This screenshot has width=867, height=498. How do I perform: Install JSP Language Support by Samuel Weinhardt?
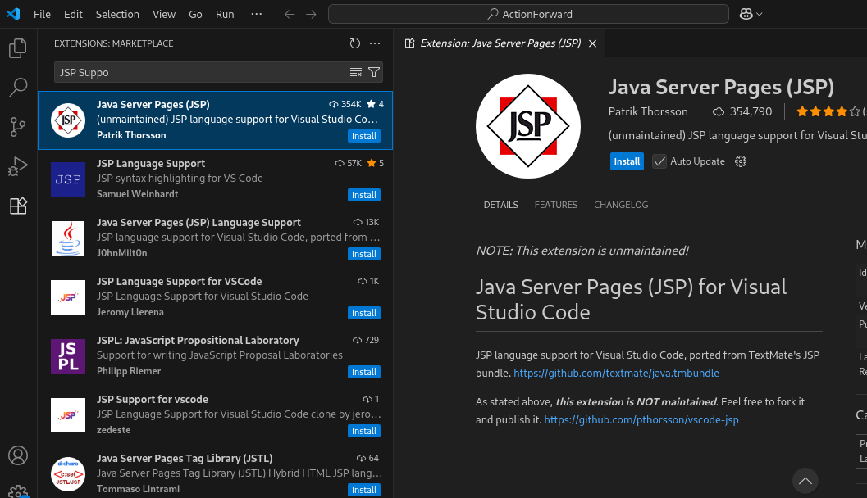coord(364,195)
